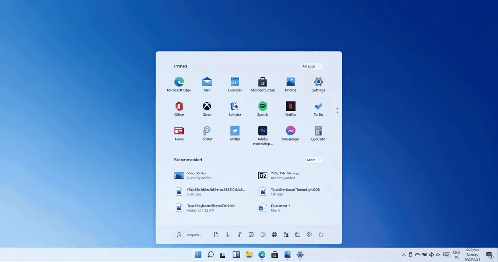Open the News app
Viewport: 498px width, 262px height.
pos(179,133)
